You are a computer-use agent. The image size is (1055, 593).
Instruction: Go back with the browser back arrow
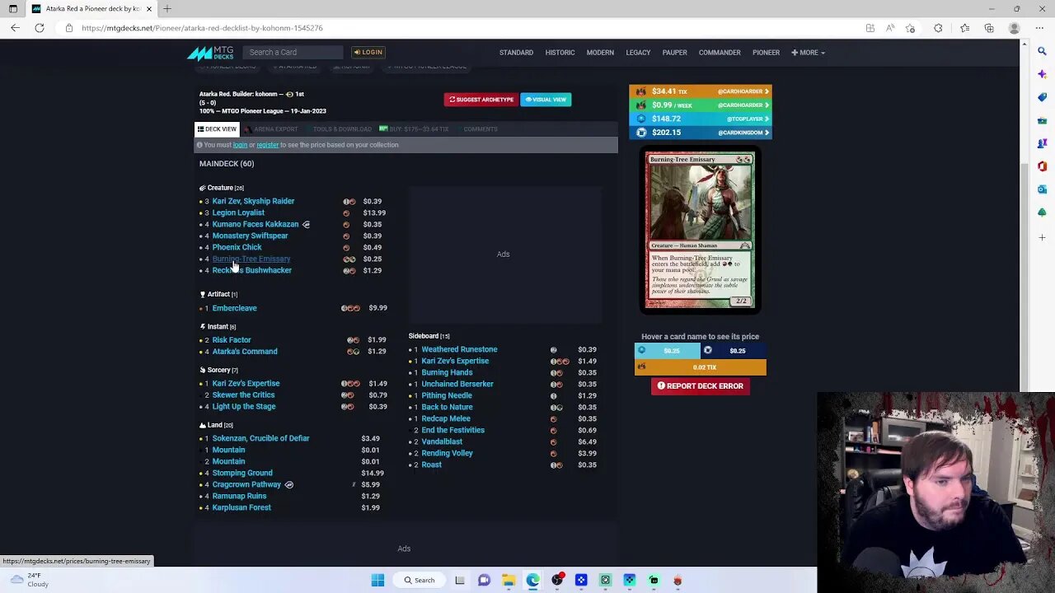coord(15,28)
